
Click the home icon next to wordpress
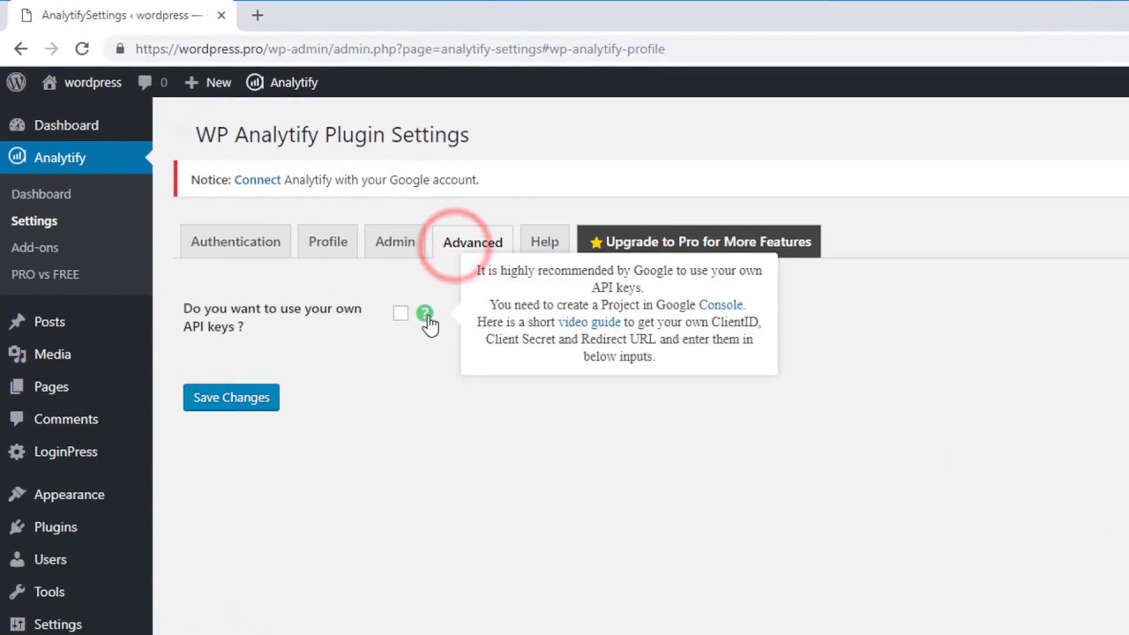pyautogui.click(x=49, y=82)
